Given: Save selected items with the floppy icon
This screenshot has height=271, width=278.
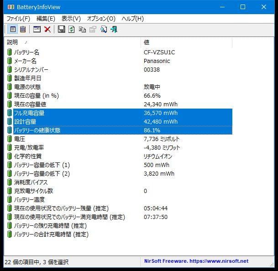Looking at the screenshot, I should pyautogui.click(x=61, y=29).
